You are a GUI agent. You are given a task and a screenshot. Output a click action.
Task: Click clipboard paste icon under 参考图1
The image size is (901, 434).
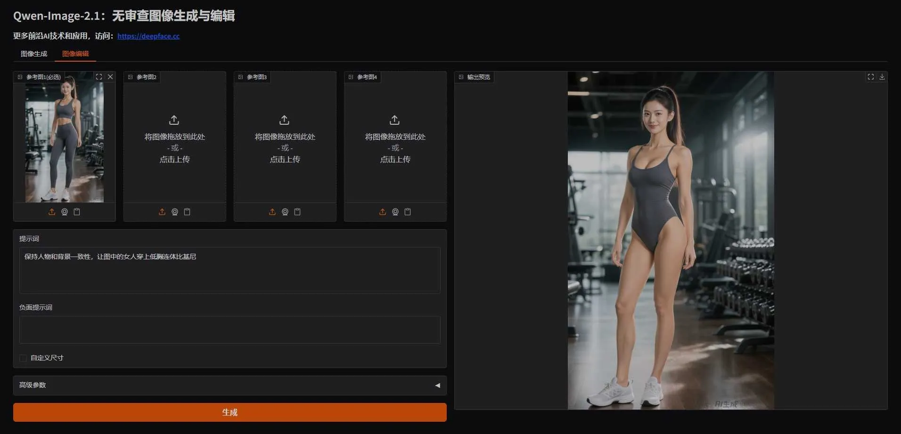[x=77, y=212]
